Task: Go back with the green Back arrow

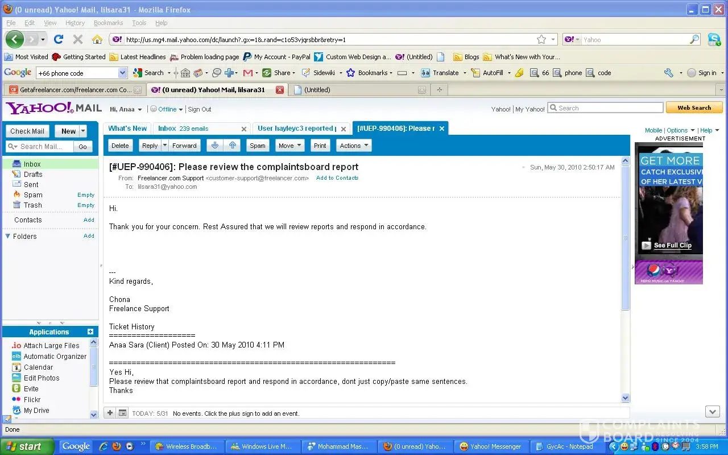Action: coord(15,39)
